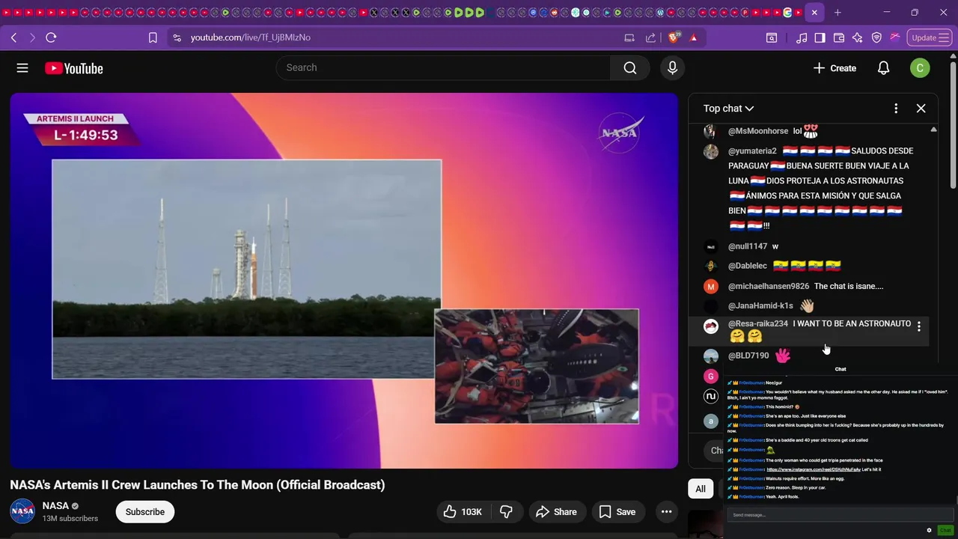Open tab search icon in toolbar
The width and height of the screenshot is (958, 539).
pyautogui.click(x=772, y=37)
